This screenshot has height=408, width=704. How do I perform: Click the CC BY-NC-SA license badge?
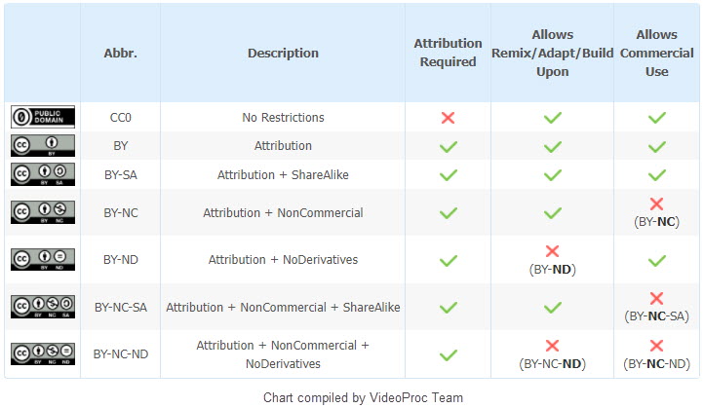pyautogui.click(x=43, y=307)
